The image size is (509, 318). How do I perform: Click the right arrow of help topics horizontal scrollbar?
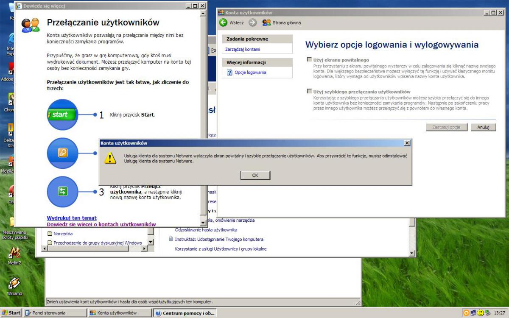click(144, 249)
